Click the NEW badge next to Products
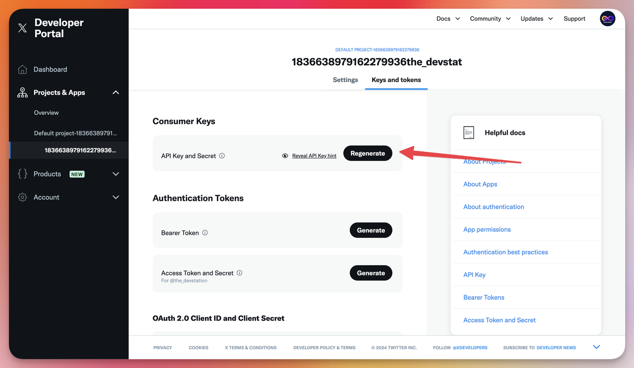634x368 pixels. pyautogui.click(x=77, y=174)
